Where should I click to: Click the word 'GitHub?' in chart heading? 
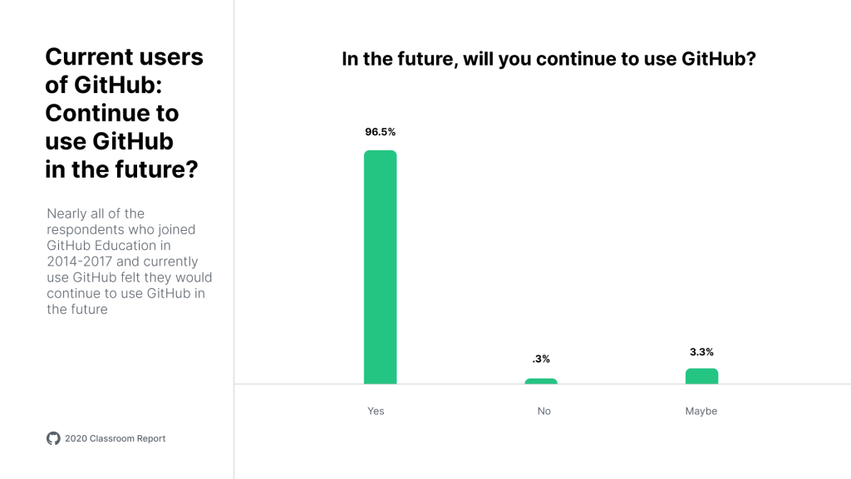point(718,59)
